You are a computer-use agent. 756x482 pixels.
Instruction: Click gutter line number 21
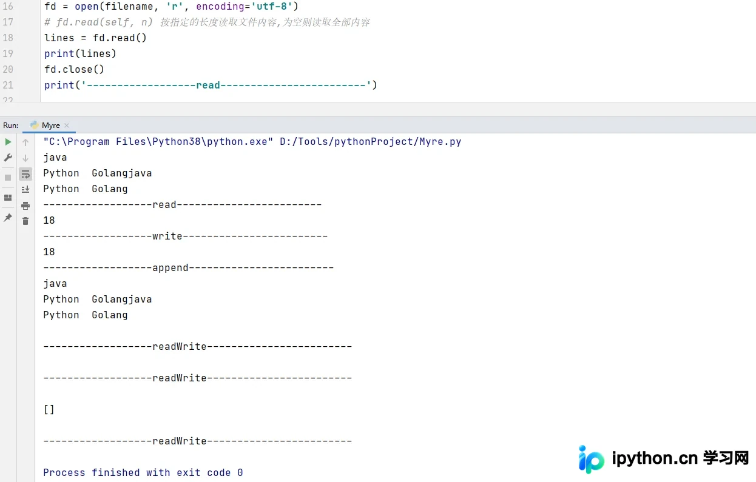(x=8, y=85)
